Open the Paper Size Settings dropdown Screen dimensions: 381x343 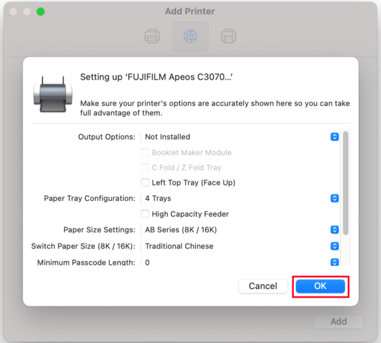(240, 230)
